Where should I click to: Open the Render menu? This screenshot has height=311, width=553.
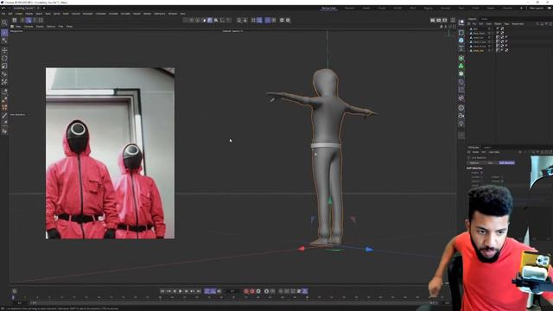[x=147, y=14]
